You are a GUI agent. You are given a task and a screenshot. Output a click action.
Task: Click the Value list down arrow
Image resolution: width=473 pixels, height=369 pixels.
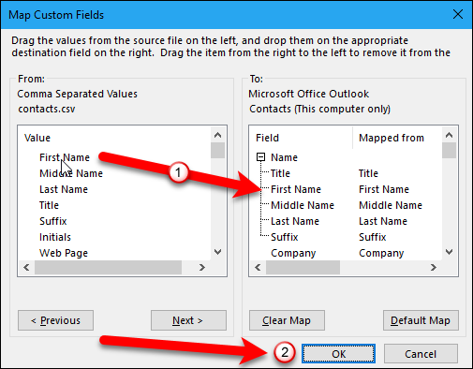coord(217,252)
